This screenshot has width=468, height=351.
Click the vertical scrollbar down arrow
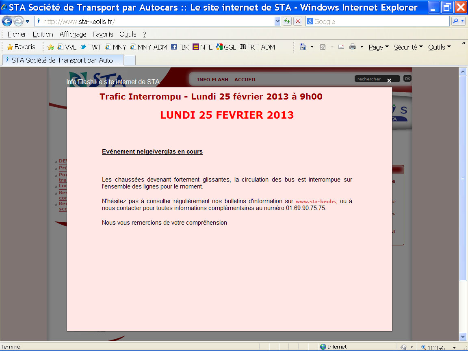click(x=463, y=336)
